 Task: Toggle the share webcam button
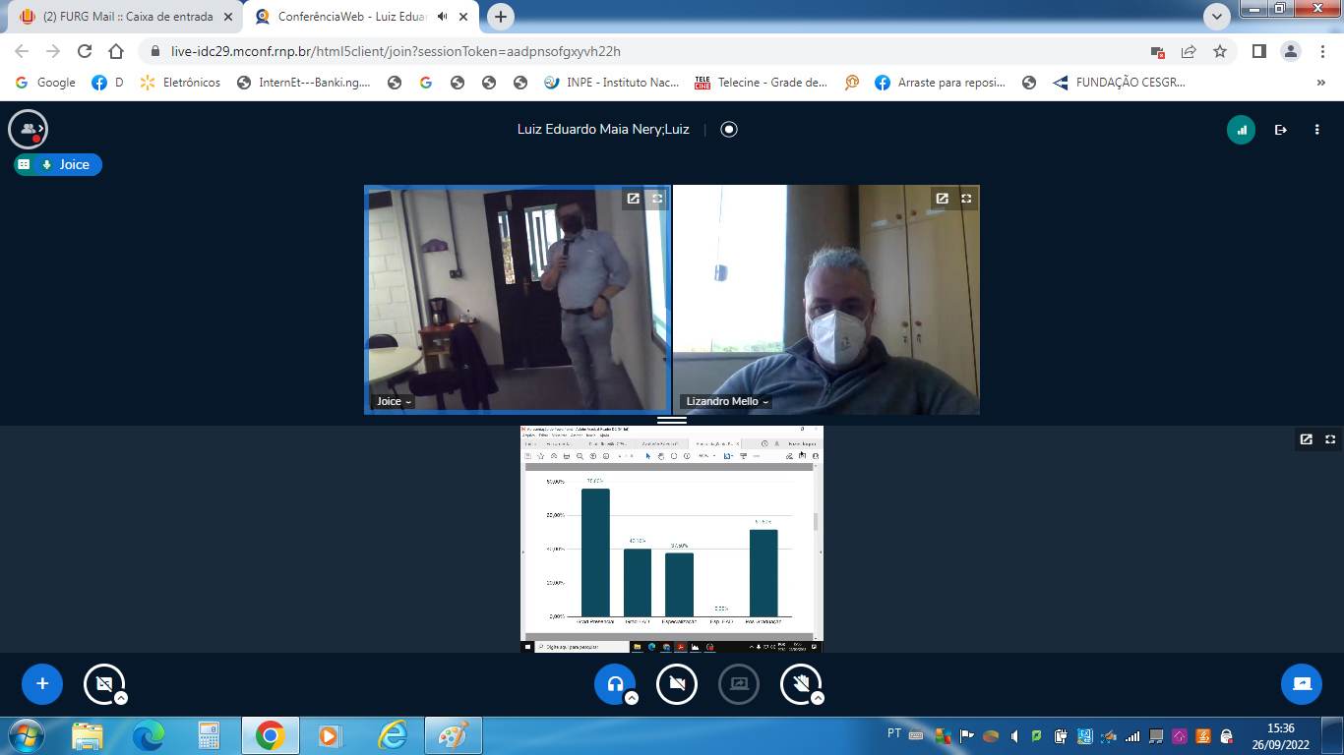[677, 684]
